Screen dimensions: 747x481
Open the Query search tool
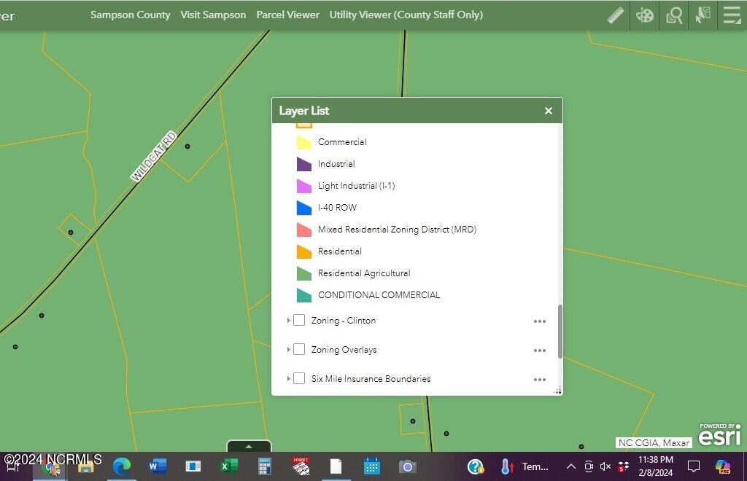(x=674, y=15)
